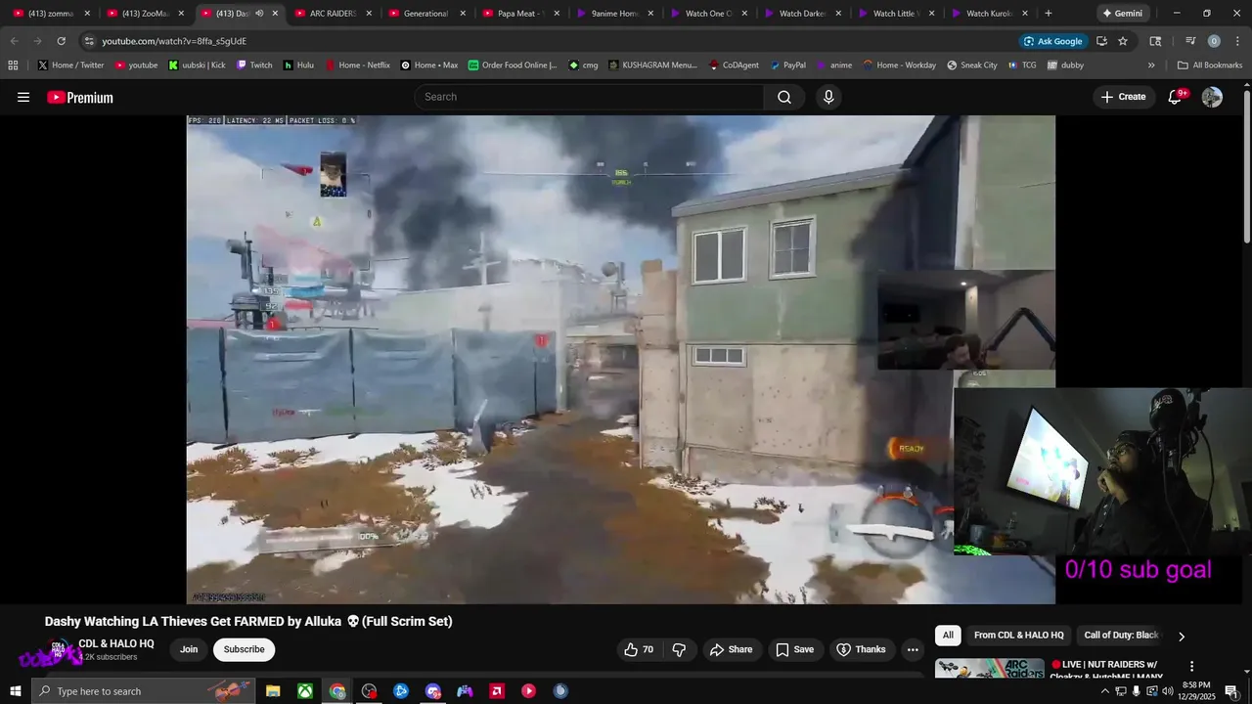1252x704 pixels.
Task: Show hidden system tray icons
Action: point(1105,691)
